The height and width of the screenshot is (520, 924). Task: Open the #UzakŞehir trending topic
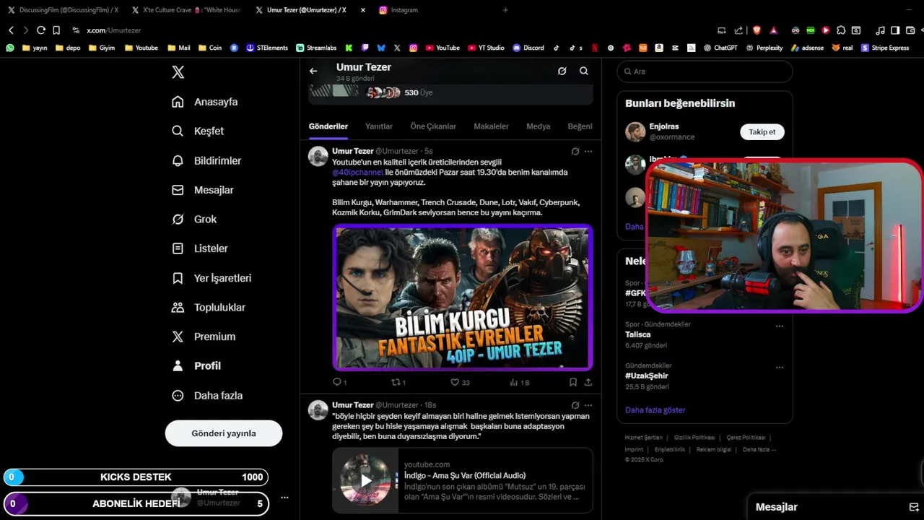click(647, 376)
